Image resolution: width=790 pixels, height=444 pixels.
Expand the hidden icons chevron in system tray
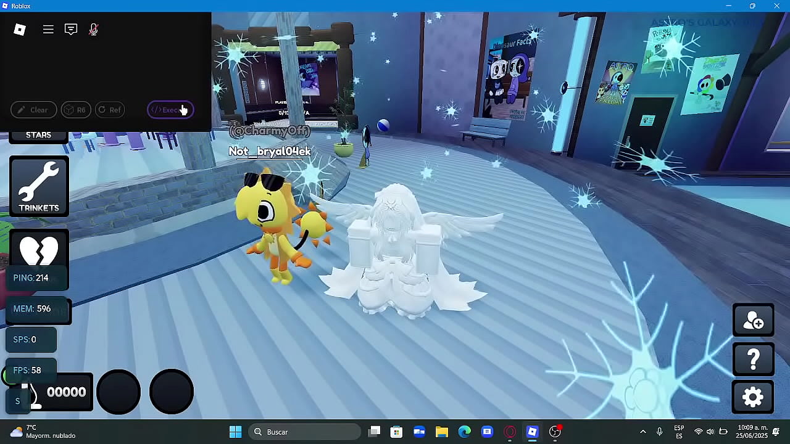642,431
